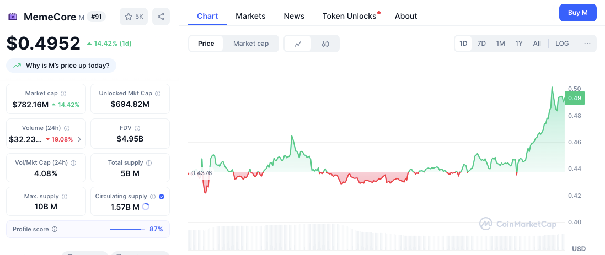Switch to candlestick chart icon
Screen dimensions: 605x255
[x=325, y=44]
